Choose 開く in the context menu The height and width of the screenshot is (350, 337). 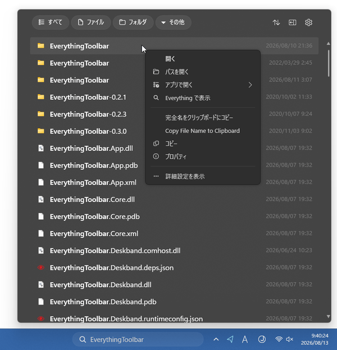pos(203,59)
